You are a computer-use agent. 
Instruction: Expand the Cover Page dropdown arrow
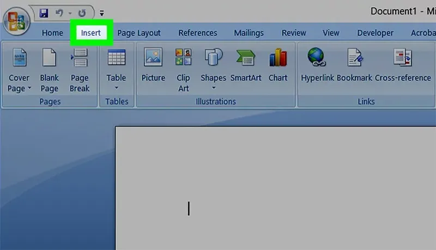tap(29, 88)
